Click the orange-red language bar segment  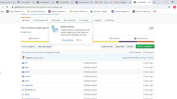(146, 42)
